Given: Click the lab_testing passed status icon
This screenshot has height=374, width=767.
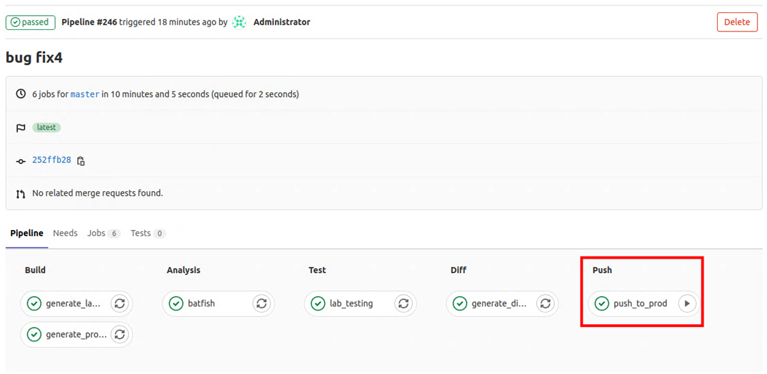Looking at the screenshot, I should coord(318,304).
